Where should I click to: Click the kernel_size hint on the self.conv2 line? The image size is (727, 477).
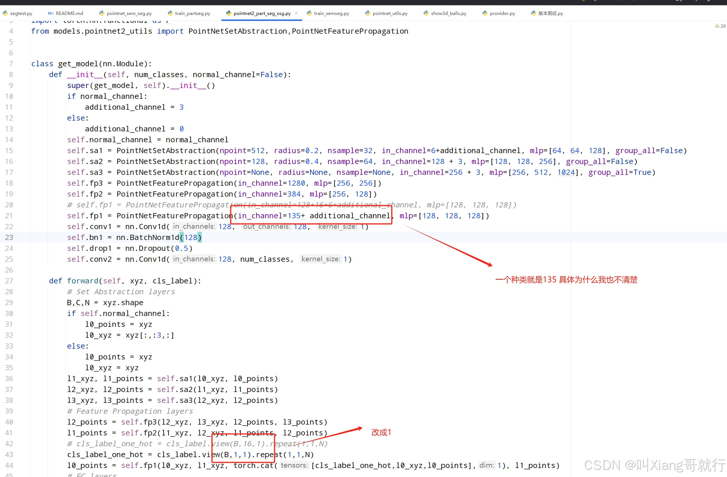pyautogui.click(x=321, y=259)
